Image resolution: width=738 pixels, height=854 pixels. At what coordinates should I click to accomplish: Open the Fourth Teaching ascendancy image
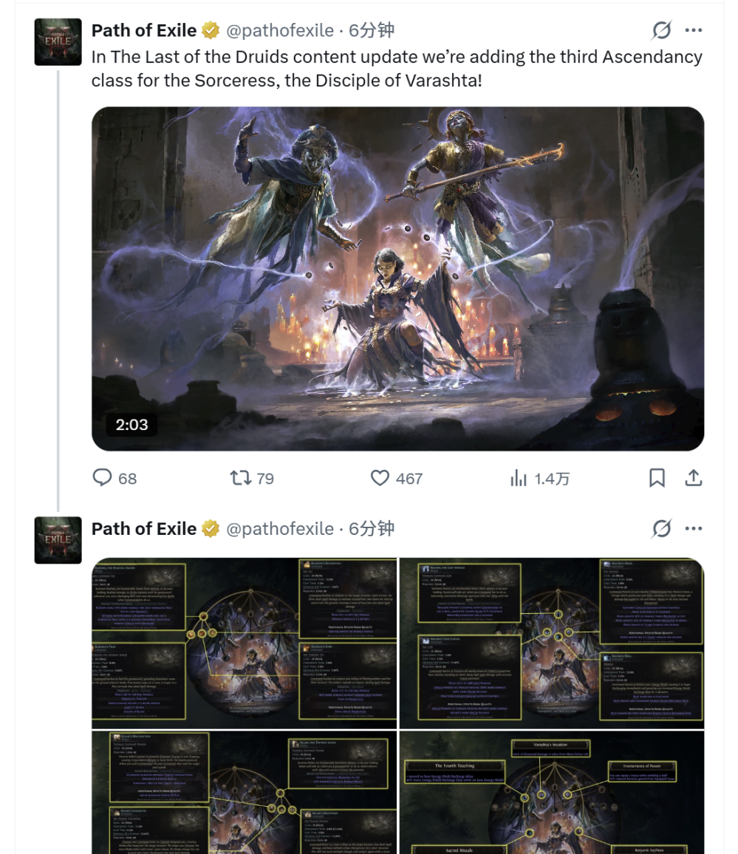pos(552,793)
